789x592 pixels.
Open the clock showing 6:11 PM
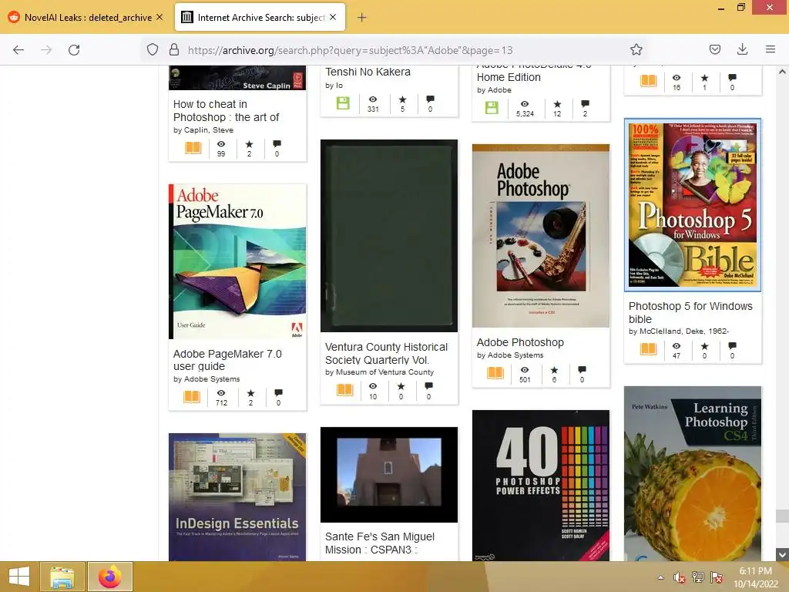coord(755,577)
